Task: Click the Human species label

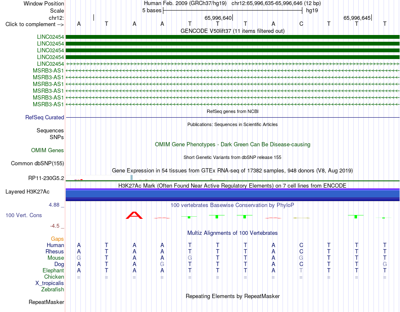Action: (55, 245)
